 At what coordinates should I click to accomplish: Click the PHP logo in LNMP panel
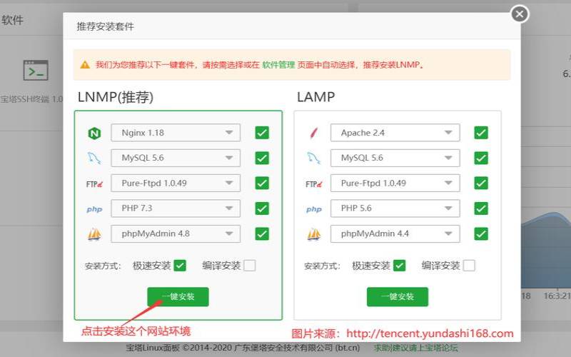tap(94, 209)
